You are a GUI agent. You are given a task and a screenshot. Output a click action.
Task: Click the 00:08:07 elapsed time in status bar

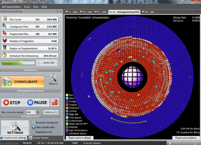27,143
